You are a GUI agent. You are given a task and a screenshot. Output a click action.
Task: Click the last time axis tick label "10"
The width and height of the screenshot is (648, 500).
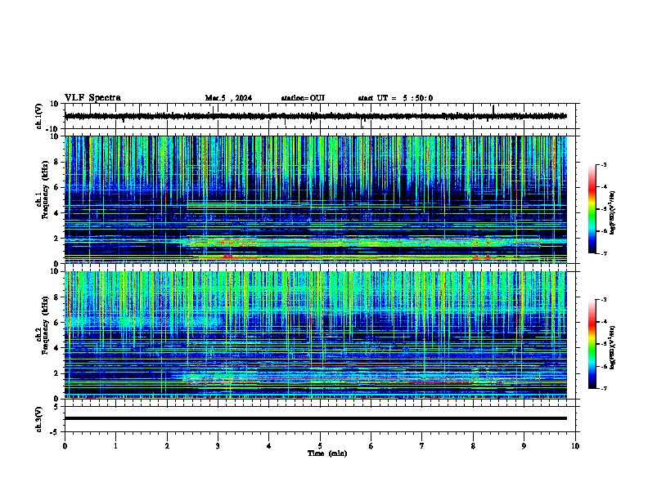[575, 446]
